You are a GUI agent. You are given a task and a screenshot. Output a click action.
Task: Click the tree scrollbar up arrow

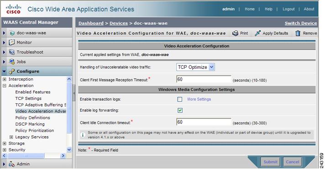pyautogui.click(x=69, y=79)
